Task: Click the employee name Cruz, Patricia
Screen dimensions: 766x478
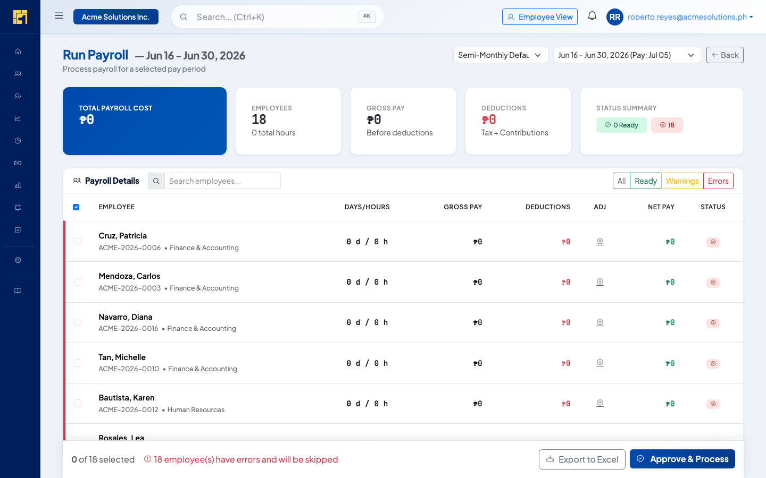Action: [123, 236]
